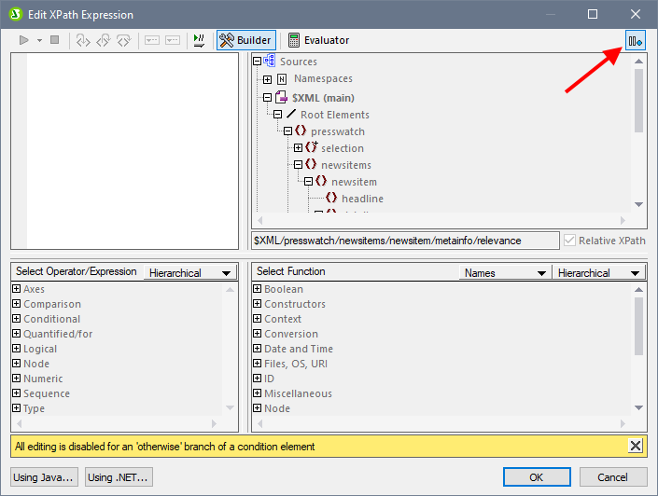This screenshot has height=496, width=658.
Task: Select the headline tree item
Action: [x=362, y=199]
